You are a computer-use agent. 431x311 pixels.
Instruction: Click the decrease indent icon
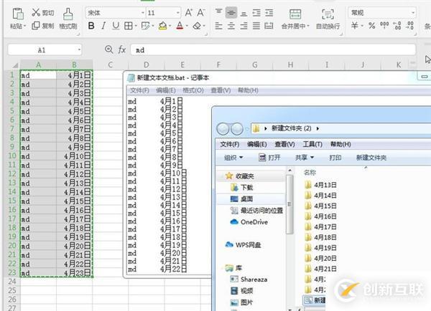(256, 13)
